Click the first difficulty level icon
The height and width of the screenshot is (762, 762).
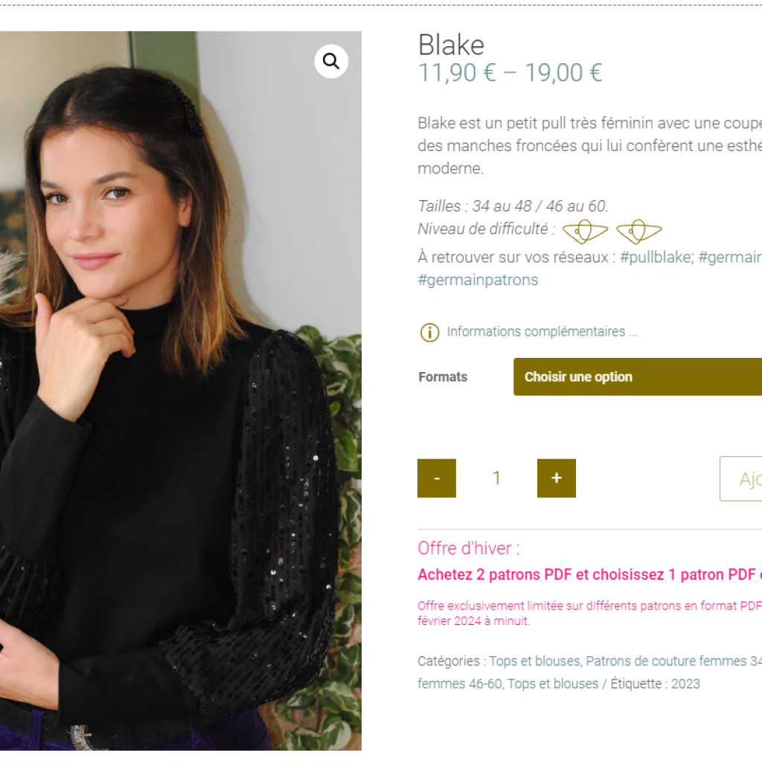(x=584, y=231)
